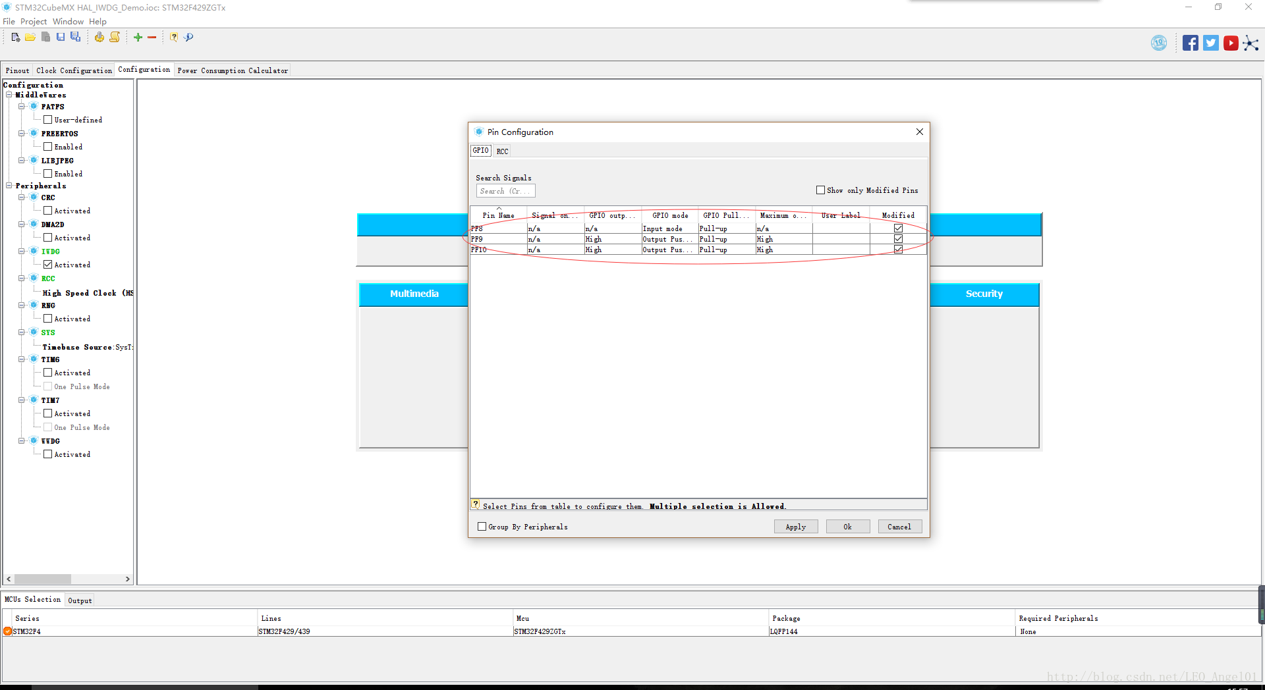The width and height of the screenshot is (1265, 690).
Task: Click the IWDG peripheral chip icon
Action: (x=34, y=251)
